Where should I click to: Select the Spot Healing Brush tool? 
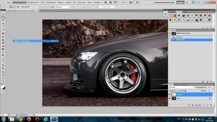coord(3,34)
